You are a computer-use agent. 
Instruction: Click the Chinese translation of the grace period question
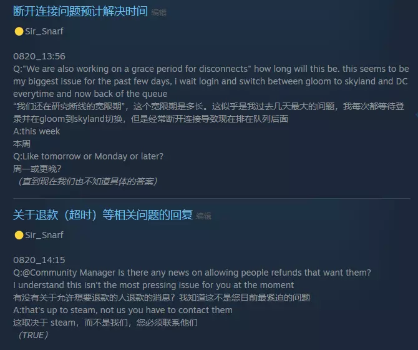(x=209, y=112)
